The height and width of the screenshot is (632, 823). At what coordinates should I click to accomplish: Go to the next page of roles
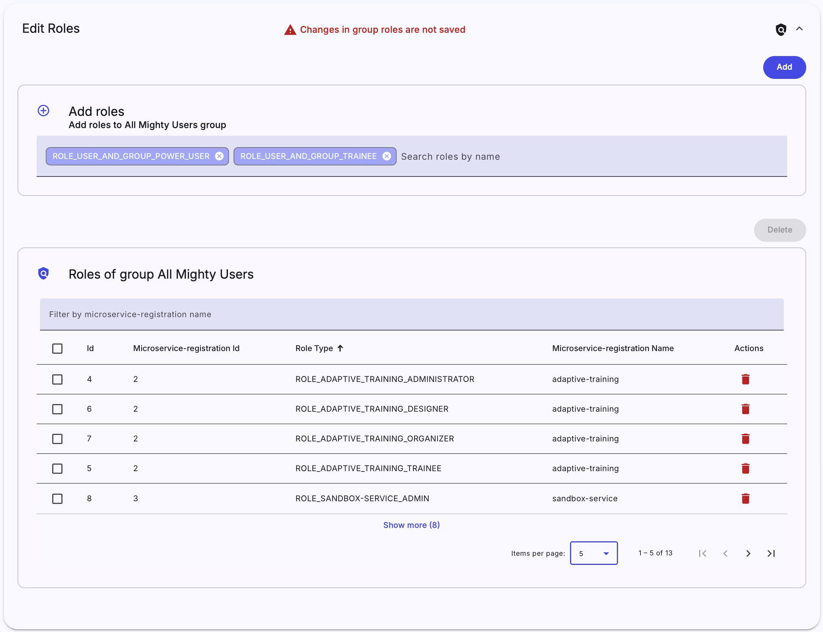(x=748, y=553)
